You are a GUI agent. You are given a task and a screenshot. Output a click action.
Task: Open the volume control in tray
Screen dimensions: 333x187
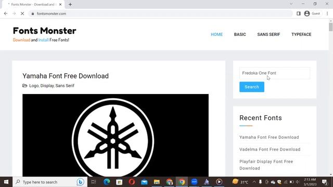coord(298,182)
